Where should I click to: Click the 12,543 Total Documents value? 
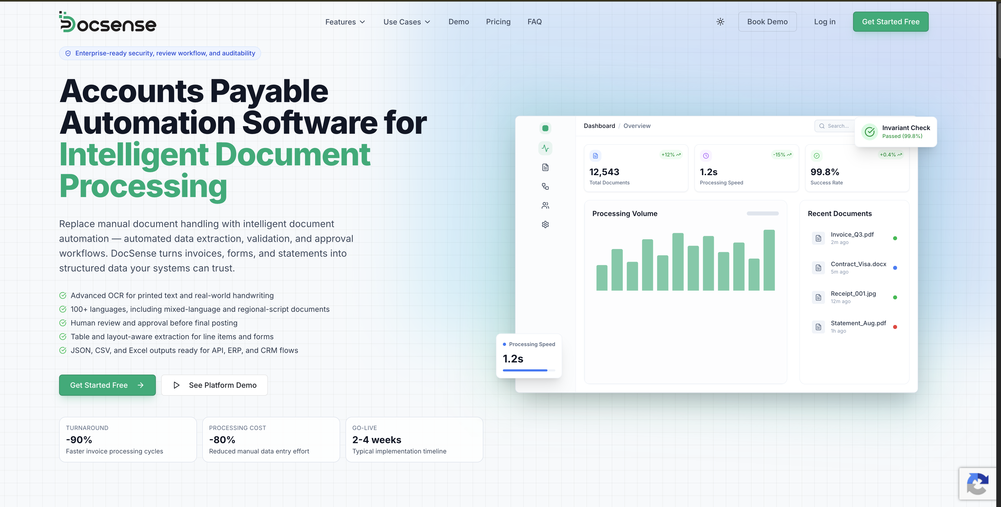[x=604, y=172]
